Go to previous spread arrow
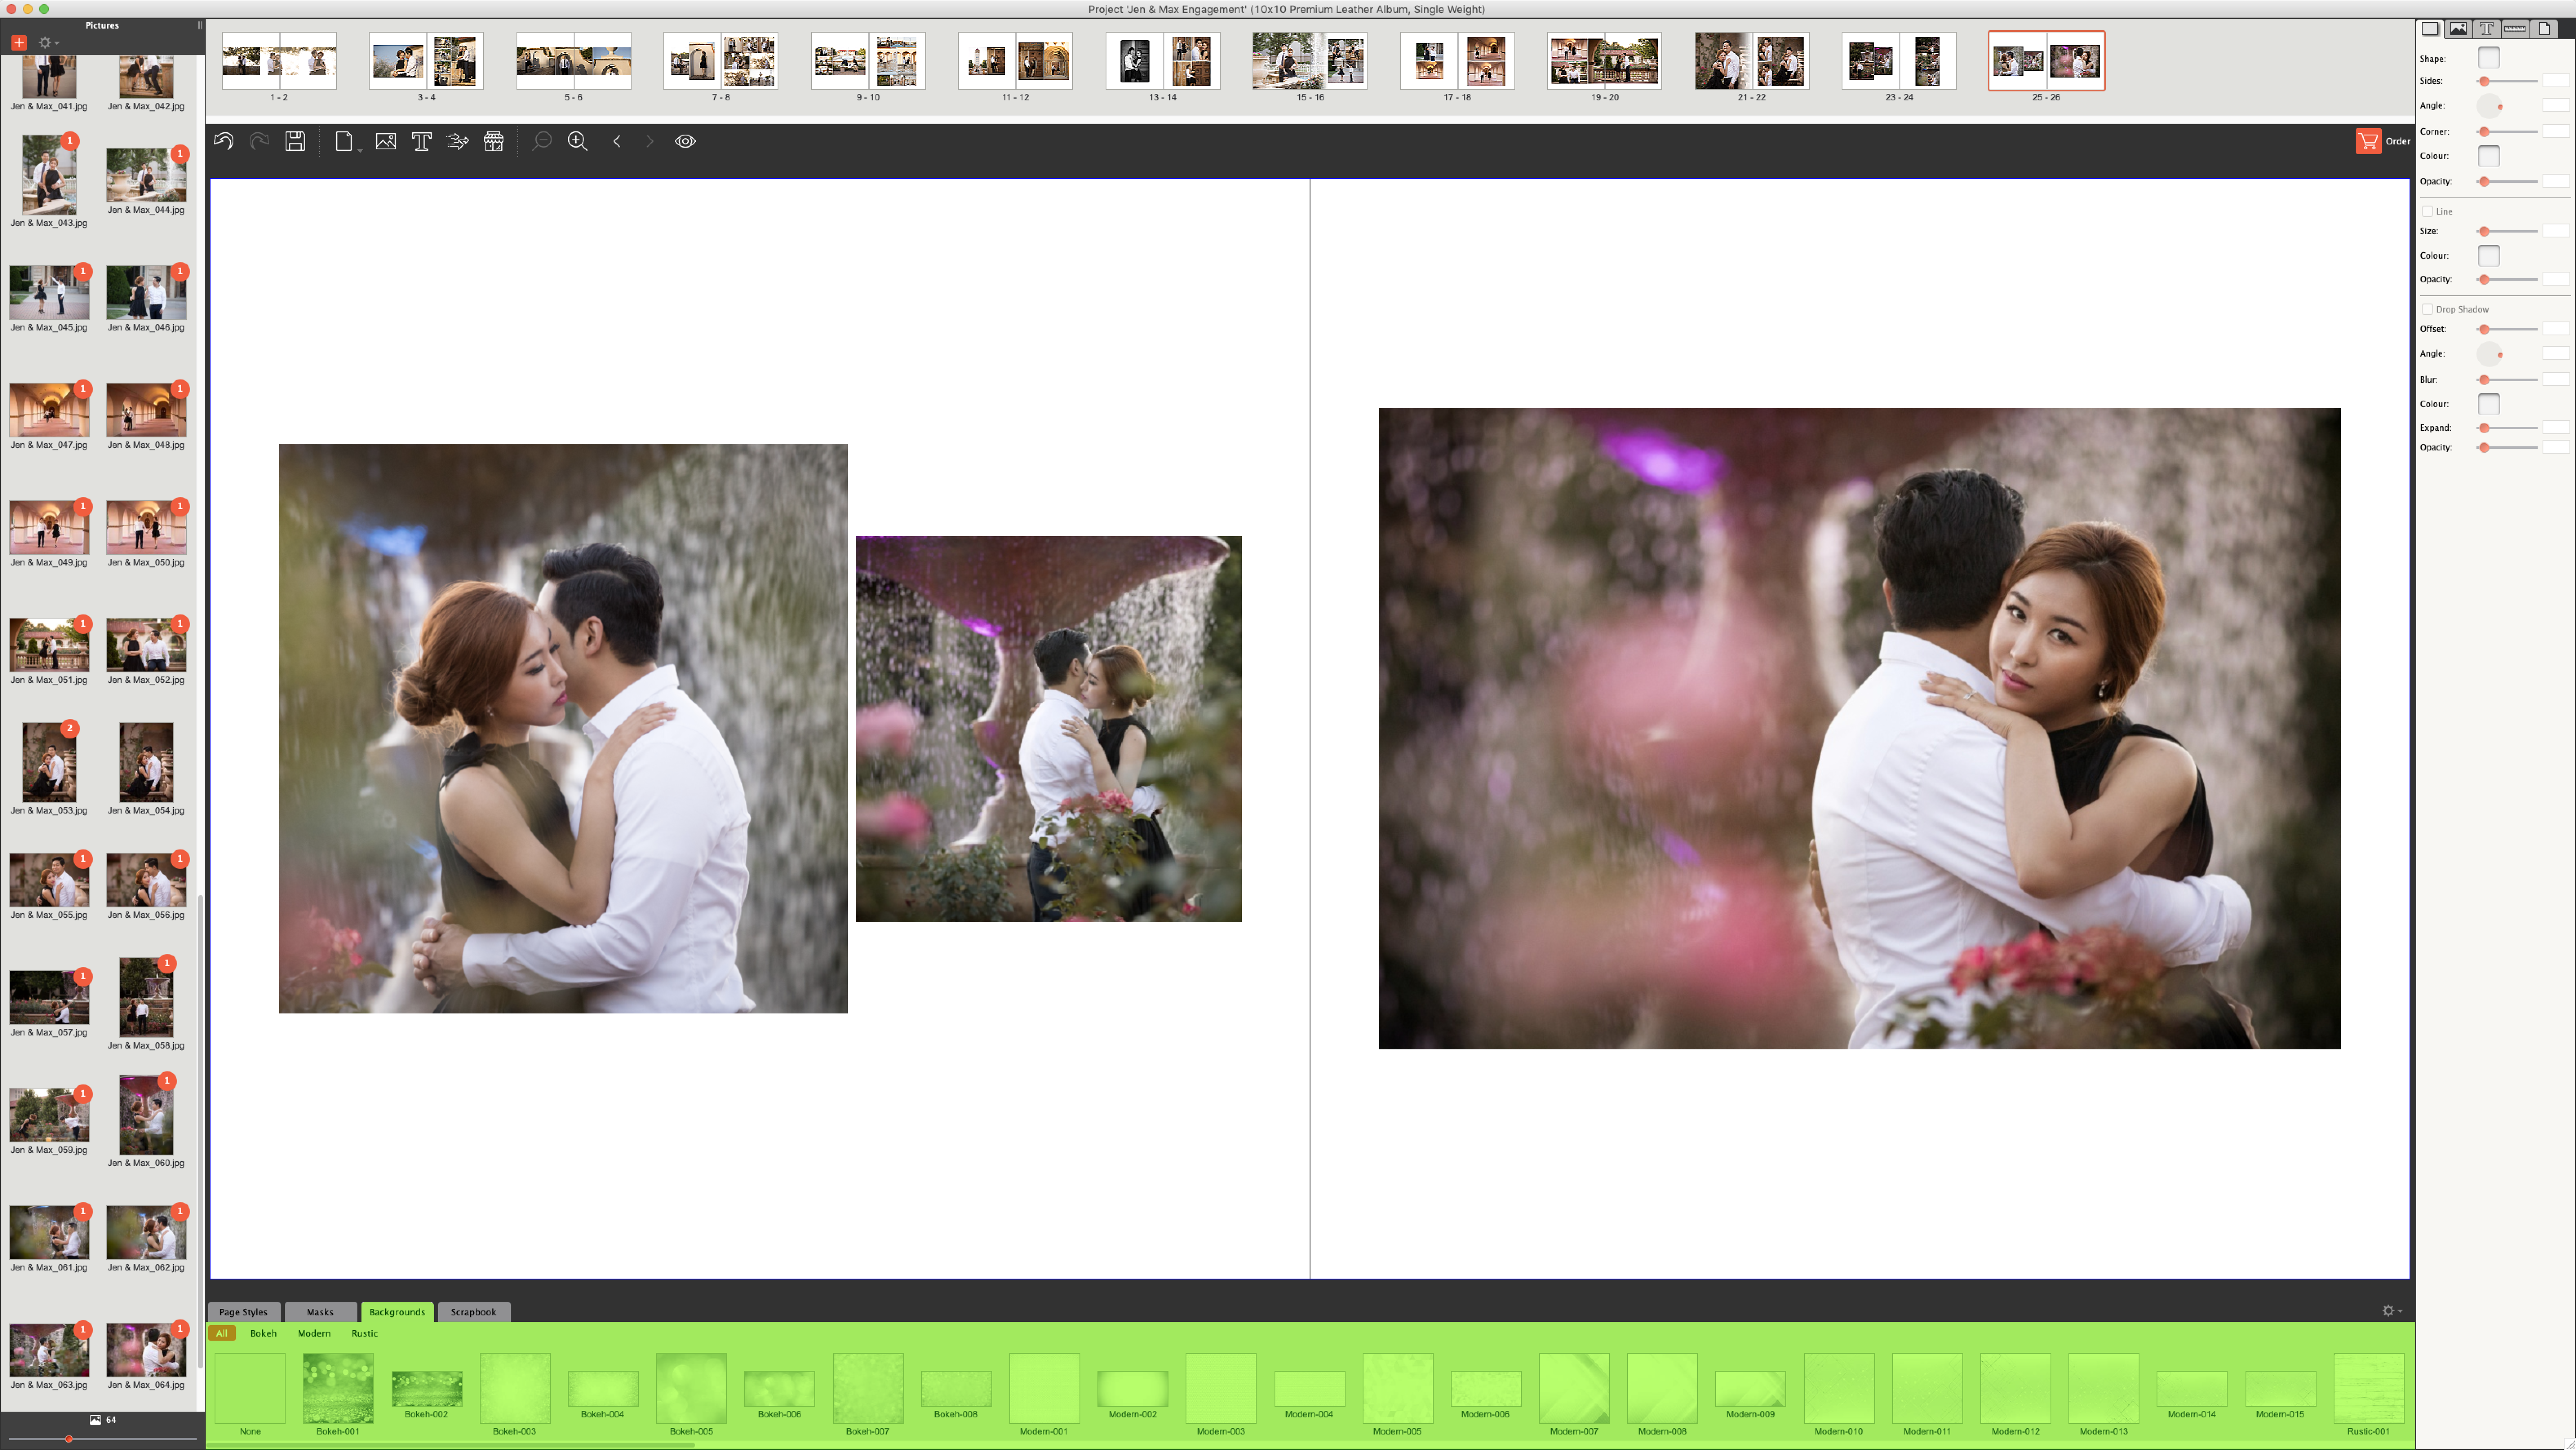Screen dimensions: 2576x1450 pos(617,141)
